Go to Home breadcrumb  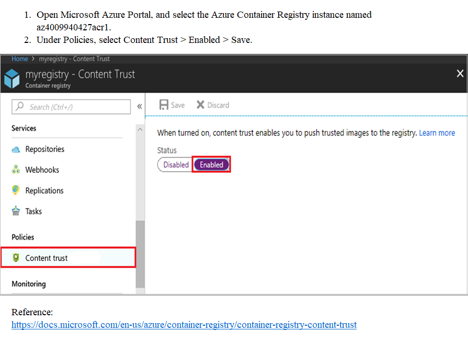point(20,59)
